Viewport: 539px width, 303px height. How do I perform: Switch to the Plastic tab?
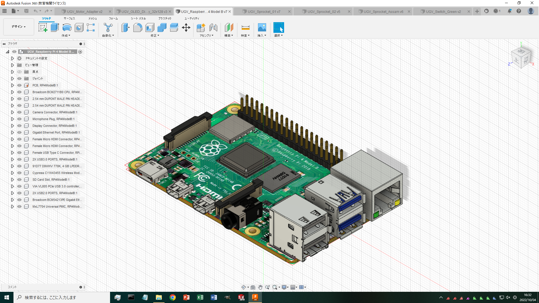[165, 18]
